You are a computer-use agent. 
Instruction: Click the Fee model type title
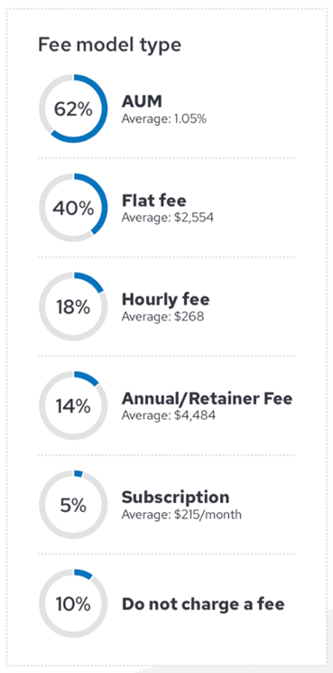110,45
